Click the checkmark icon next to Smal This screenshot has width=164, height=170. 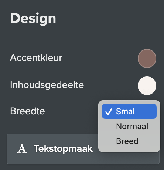[109, 112]
